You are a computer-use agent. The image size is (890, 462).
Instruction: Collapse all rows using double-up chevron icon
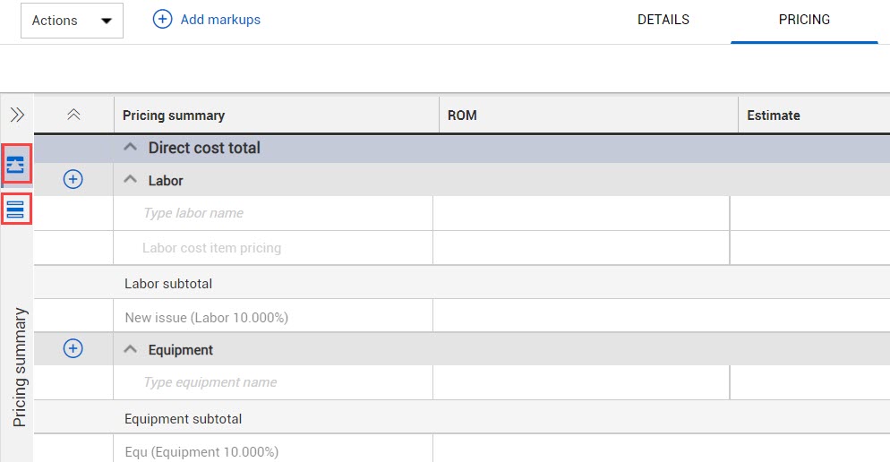click(73, 115)
